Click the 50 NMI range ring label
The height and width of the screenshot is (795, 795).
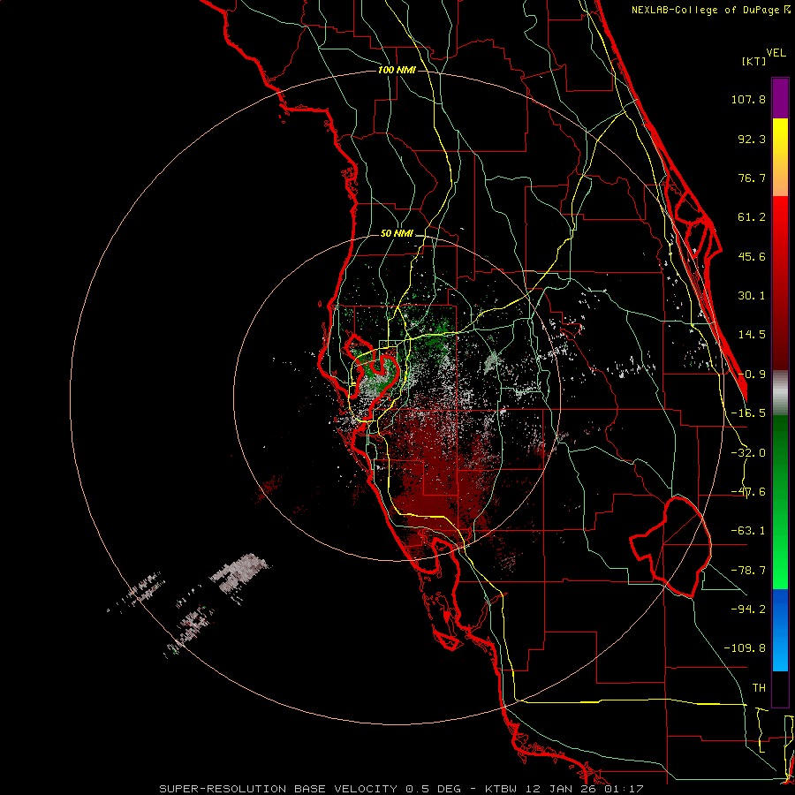[x=397, y=234]
